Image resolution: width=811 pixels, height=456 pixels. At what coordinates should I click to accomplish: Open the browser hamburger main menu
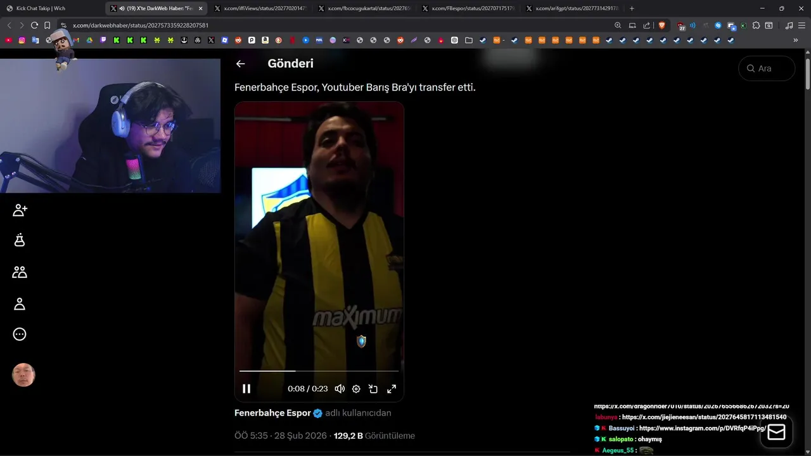coord(801,25)
